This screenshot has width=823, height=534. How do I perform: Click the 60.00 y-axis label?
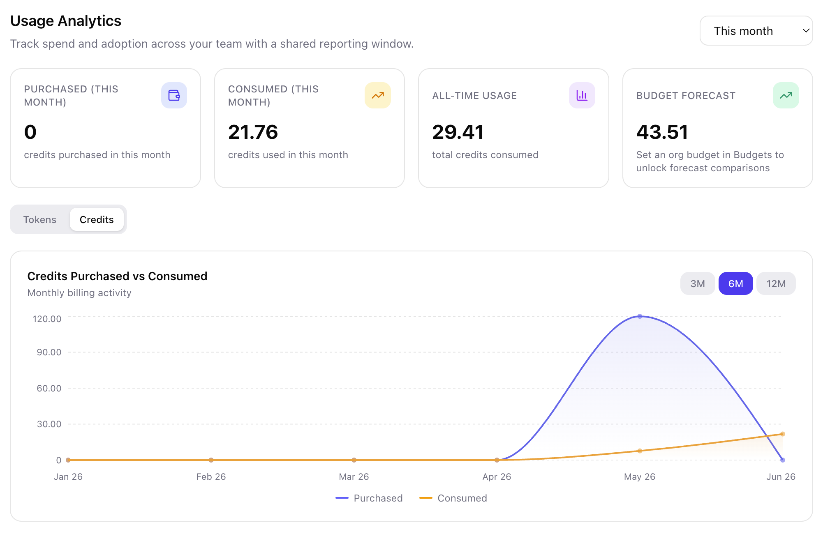click(x=49, y=389)
